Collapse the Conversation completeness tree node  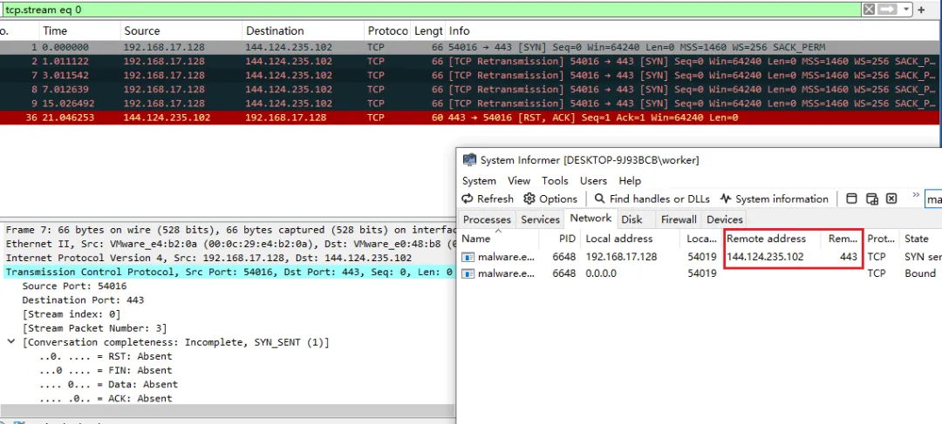coord(10,342)
